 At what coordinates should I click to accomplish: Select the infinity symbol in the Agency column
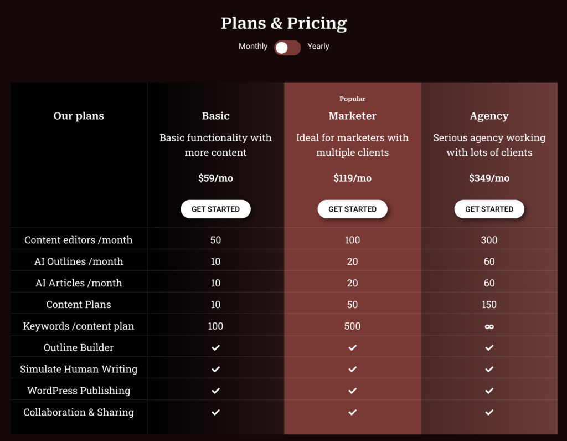pyautogui.click(x=489, y=326)
